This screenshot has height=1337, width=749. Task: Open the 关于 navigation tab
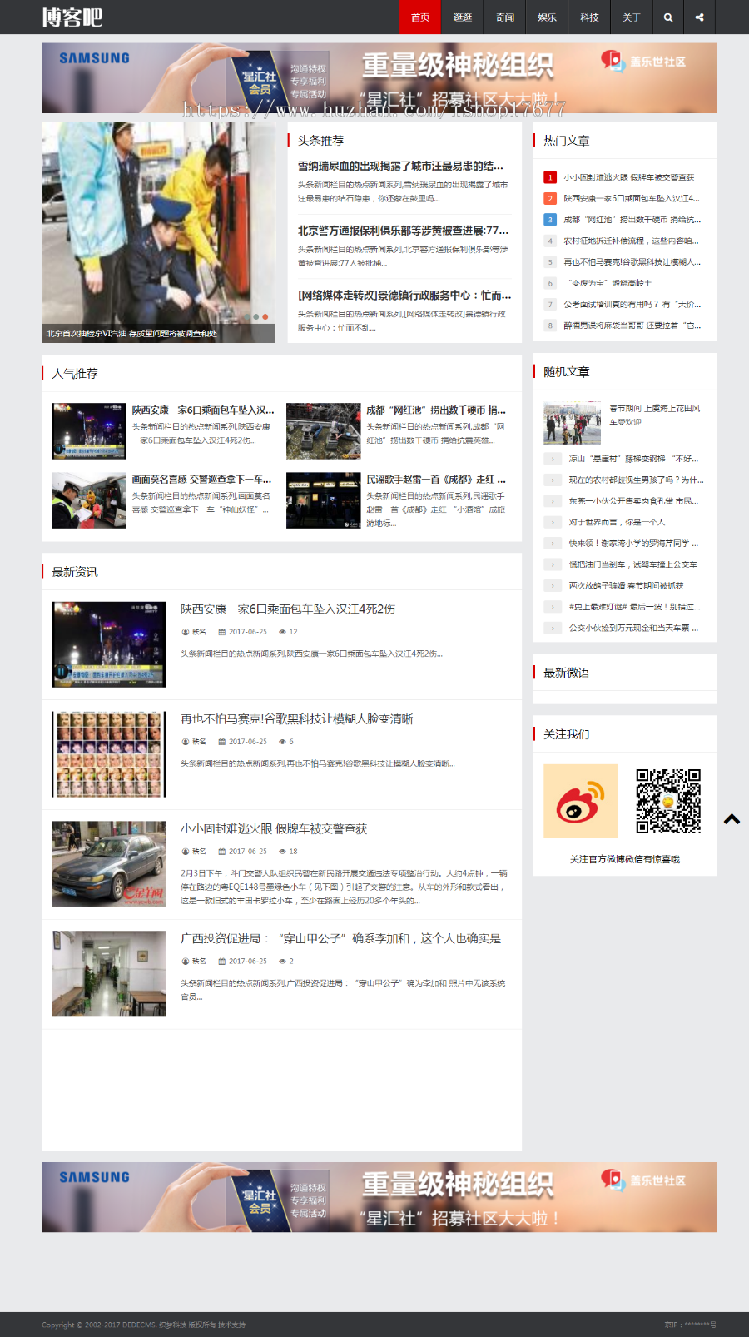coord(632,17)
